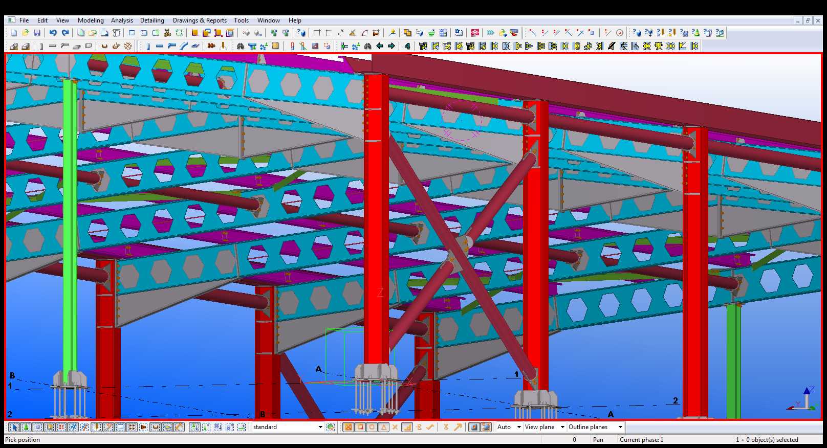Click the 'Pan' status bar text

coord(598,440)
